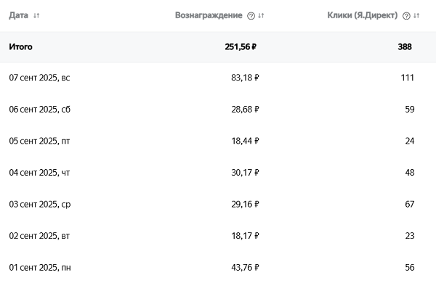The image size is (436, 291).
Task: Select the 07 сент 2025, вс date
Action: coord(40,78)
